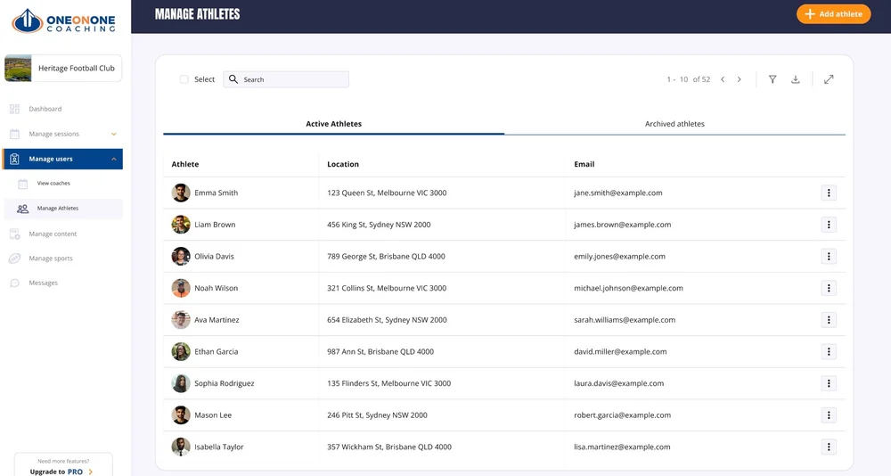The width and height of the screenshot is (891, 476).
Task: Click the Add athlete button
Action: 833,14
